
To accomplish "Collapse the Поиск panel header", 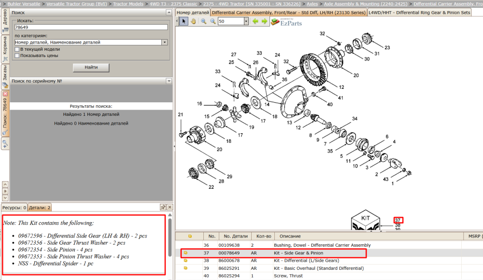I will (x=169, y=13).
